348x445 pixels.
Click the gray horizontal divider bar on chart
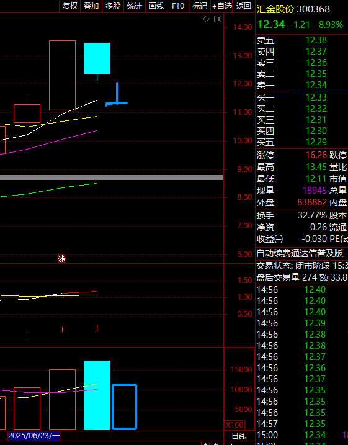click(x=112, y=178)
